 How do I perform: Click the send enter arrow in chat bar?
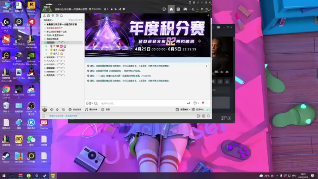click(188, 103)
